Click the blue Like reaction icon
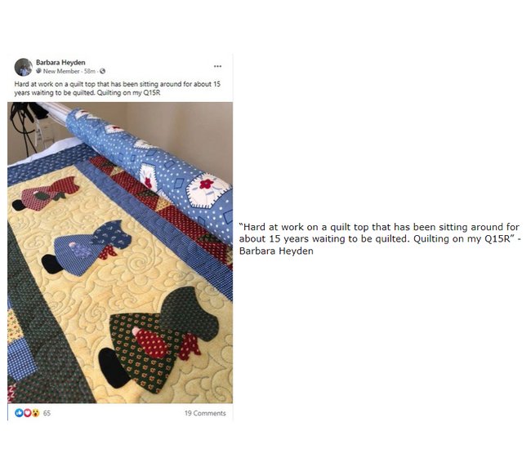Screen dimensions: 531x471 point(19,413)
